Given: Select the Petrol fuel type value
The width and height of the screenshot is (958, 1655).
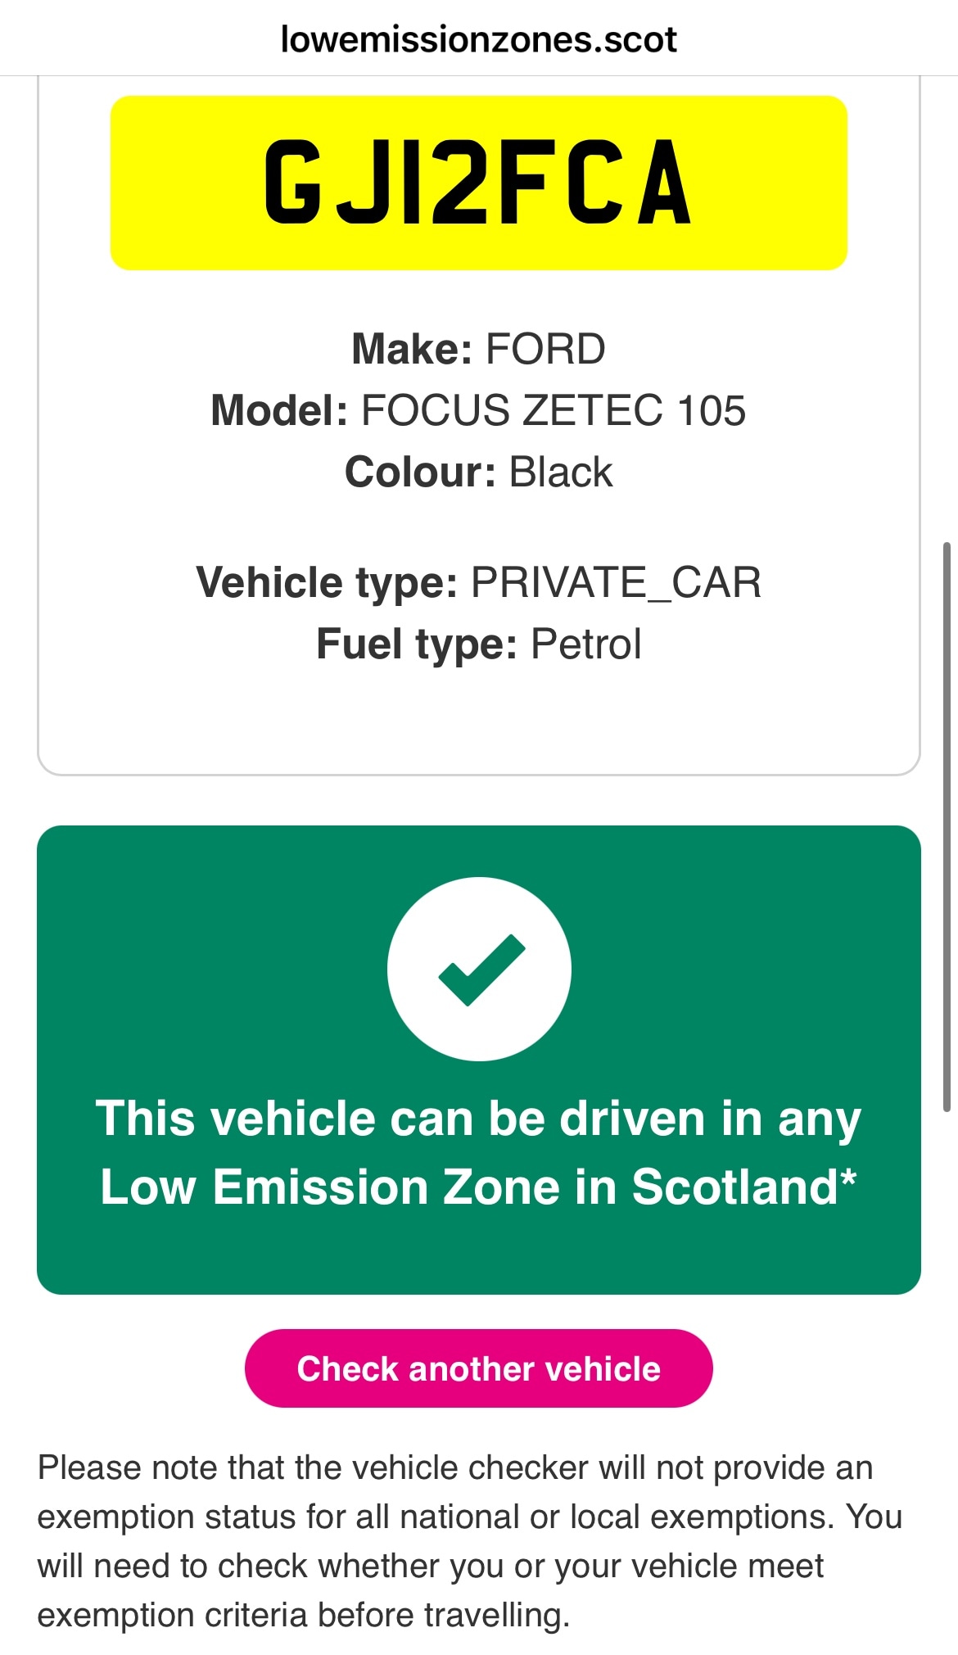Looking at the screenshot, I should (585, 644).
